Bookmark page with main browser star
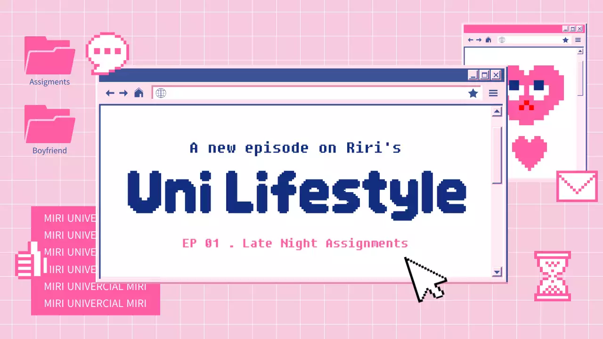Viewport: 603px width, 339px height. tap(473, 93)
